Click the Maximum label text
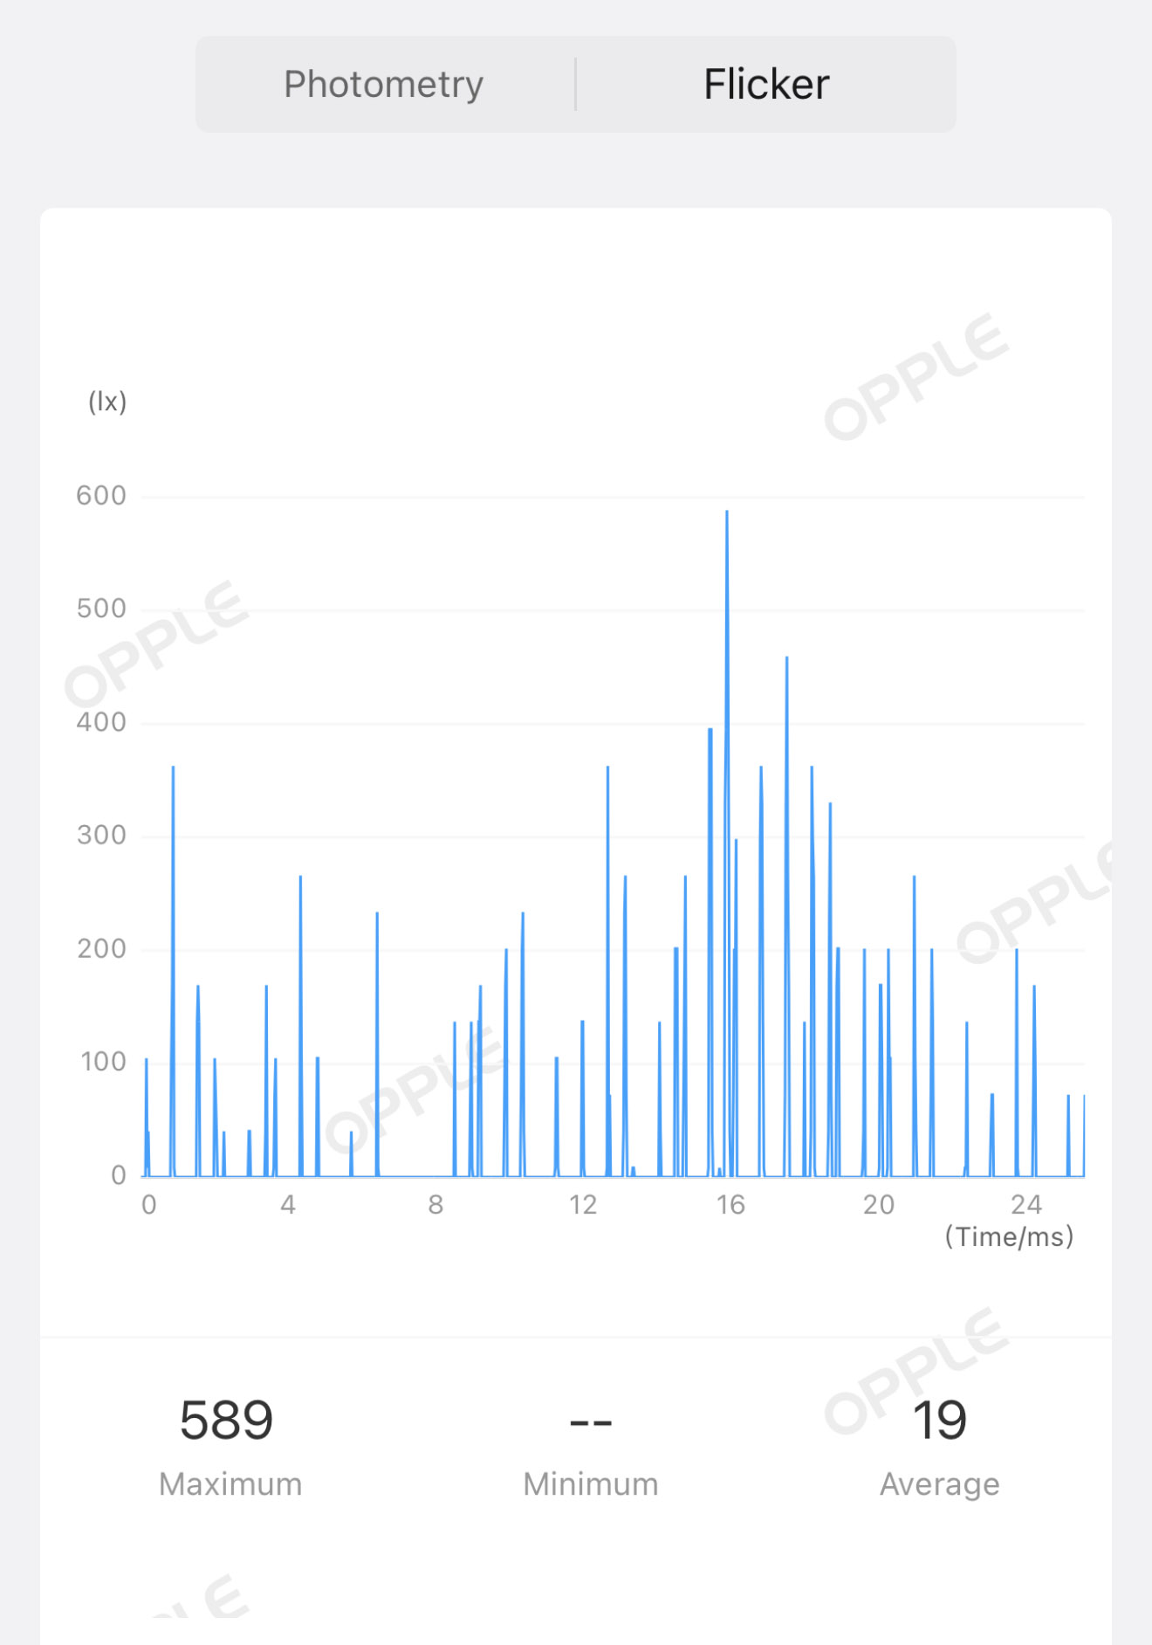Viewport: 1152px width, 1645px height. [230, 1484]
